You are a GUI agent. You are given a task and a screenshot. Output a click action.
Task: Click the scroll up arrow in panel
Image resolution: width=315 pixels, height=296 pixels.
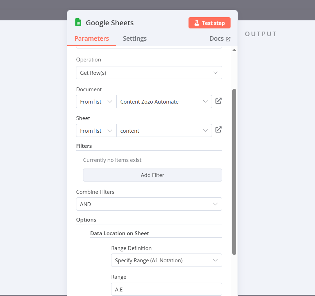tap(234, 50)
